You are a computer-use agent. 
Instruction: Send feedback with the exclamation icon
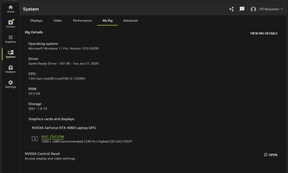pos(242,9)
